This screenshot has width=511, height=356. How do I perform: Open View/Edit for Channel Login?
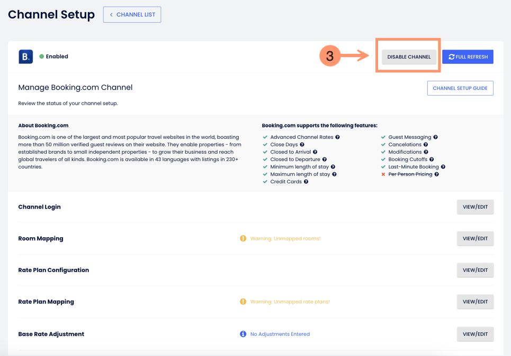click(x=475, y=207)
